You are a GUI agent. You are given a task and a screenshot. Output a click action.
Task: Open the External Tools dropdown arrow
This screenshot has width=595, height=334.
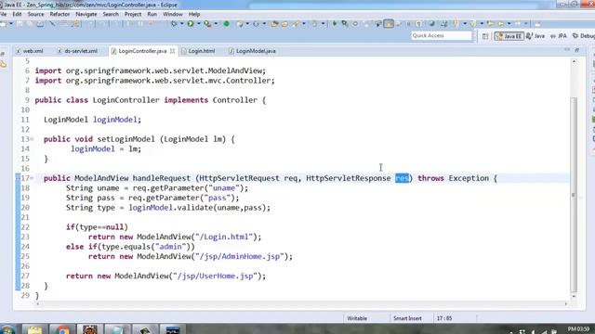[216, 24]
